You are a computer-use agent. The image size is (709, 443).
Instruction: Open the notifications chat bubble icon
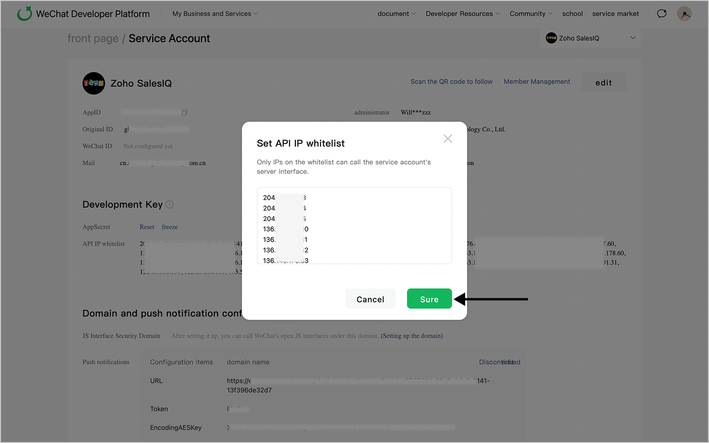pos(662,14)
